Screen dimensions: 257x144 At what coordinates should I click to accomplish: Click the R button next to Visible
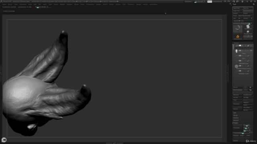click(x=251, y=18)
